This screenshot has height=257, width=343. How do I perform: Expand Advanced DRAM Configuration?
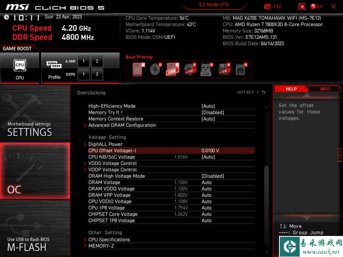[x=122, y=125]
